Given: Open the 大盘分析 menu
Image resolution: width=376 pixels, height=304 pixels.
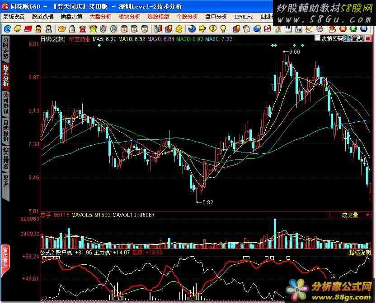Looking at the screenshot, I should click(100, 17).
